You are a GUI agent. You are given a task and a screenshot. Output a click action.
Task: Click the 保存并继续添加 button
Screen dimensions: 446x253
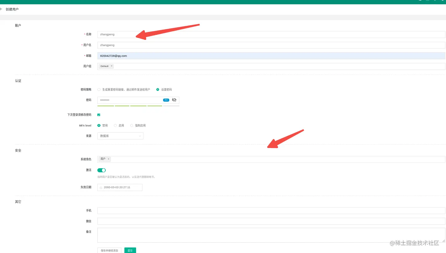pyautogui.click(x=109, y=251)
